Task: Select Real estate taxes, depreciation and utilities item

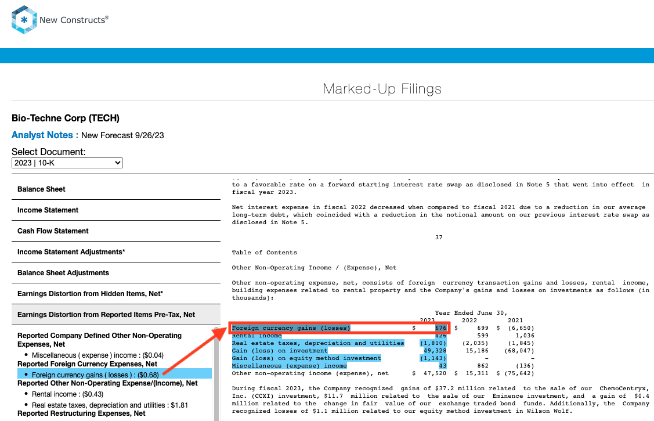Action: click(110, 405)
